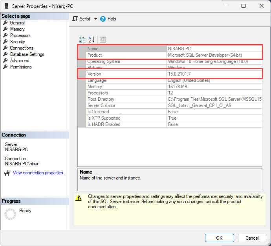Click the Database Settings wrench icon
This screenshot has height=246, width=271.
[5, 54]
